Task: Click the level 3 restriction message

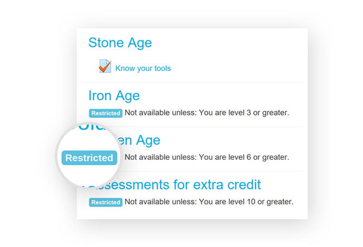Action: (x=207, y=113)
